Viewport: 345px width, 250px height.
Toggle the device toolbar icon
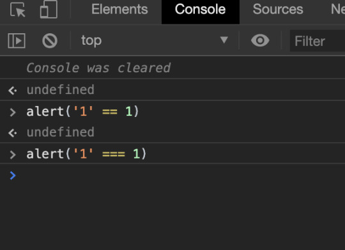tap(49, 10)
